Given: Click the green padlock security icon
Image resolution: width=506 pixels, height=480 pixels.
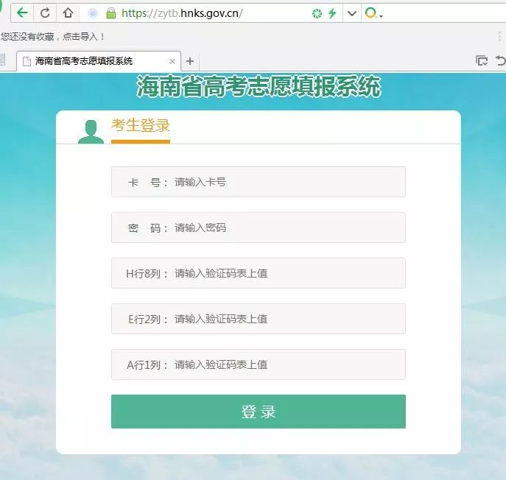Looking at the screenshot, I should pos(111,13).
